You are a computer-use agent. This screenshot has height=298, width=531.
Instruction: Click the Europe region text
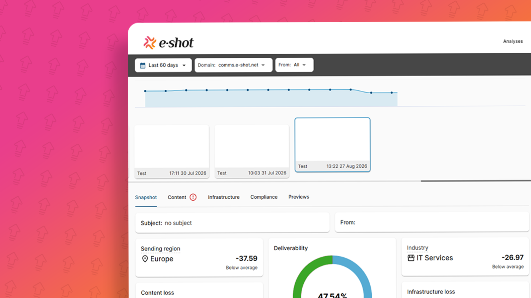(162, 259)
